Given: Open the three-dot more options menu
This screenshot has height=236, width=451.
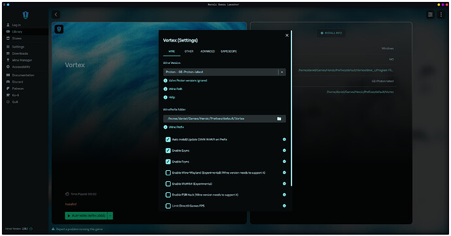Looking at the screenshot, I should pos(441,14).
